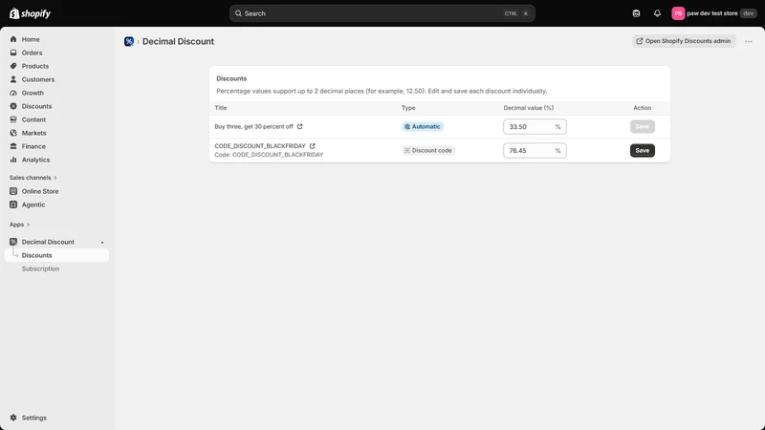This screenshot has width=765, height=430.
Task: Click the Online Store icon
Action: pyautogui.click(x=13, y=191)
